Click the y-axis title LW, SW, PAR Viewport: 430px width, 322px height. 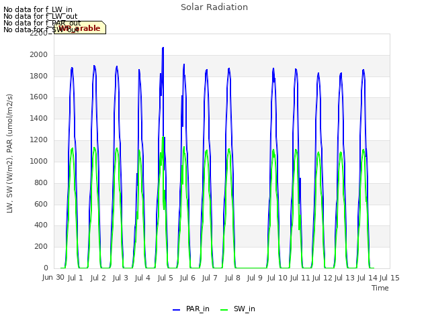(10, 154)
